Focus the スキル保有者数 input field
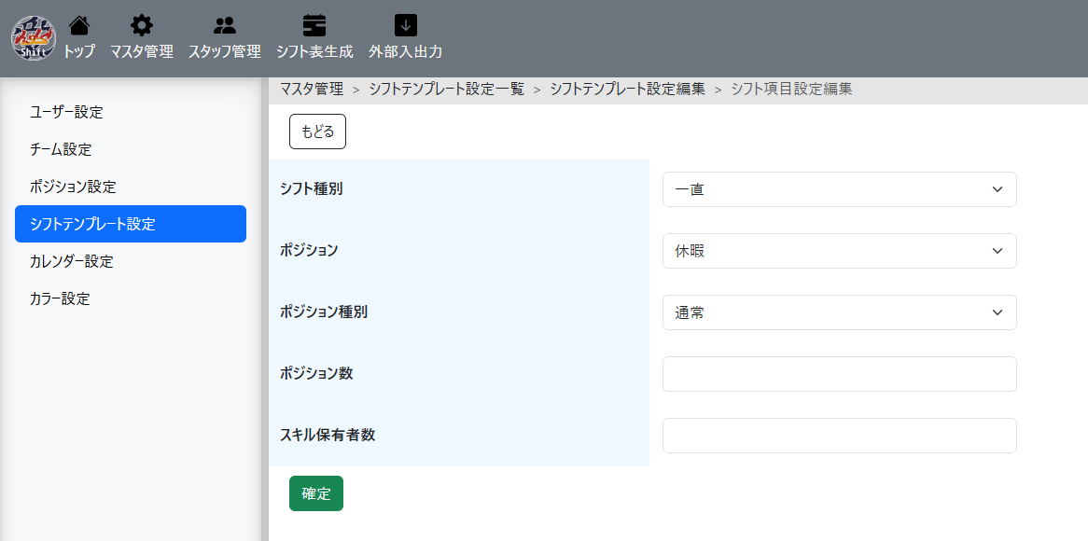 click(x=840, y=436)
